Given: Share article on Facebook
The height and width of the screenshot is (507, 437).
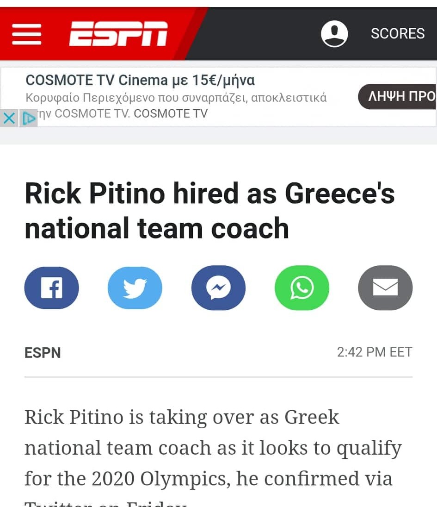Looking at the screenshot, I should point(51,288).
